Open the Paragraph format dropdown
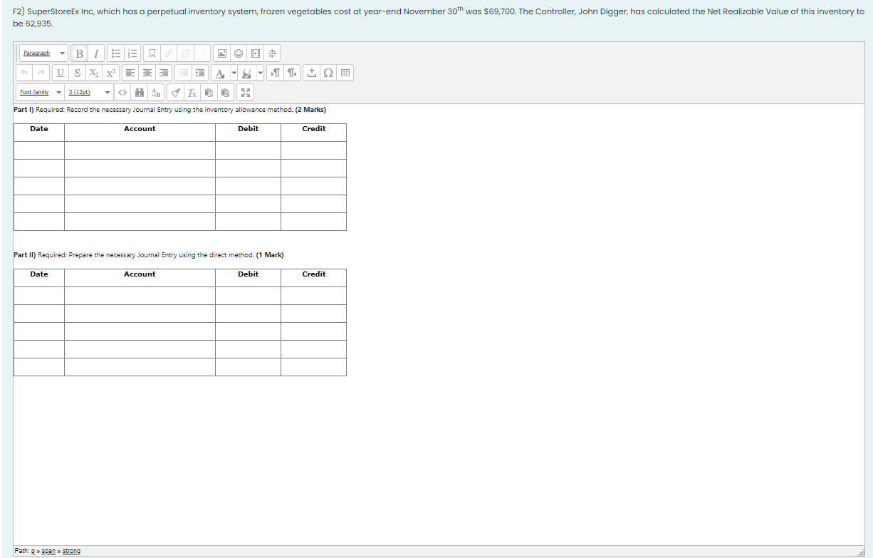Viewport: 873px width, 558px height. click(x=43, y=53)
